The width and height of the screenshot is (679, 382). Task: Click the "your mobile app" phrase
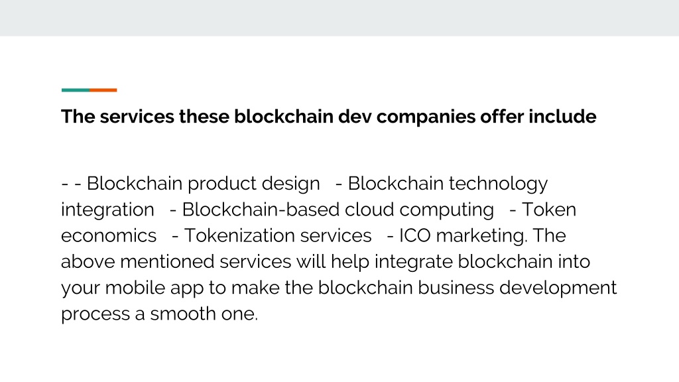tap(132, 288)
